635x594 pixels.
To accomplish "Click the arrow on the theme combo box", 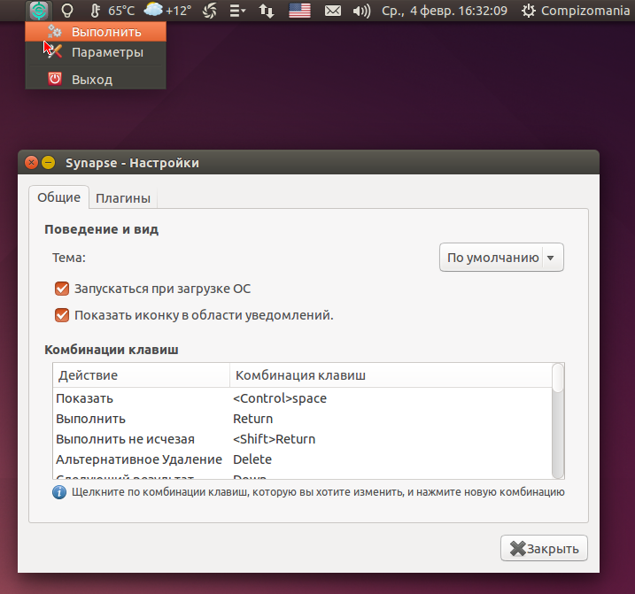I will tap(550, 258).
